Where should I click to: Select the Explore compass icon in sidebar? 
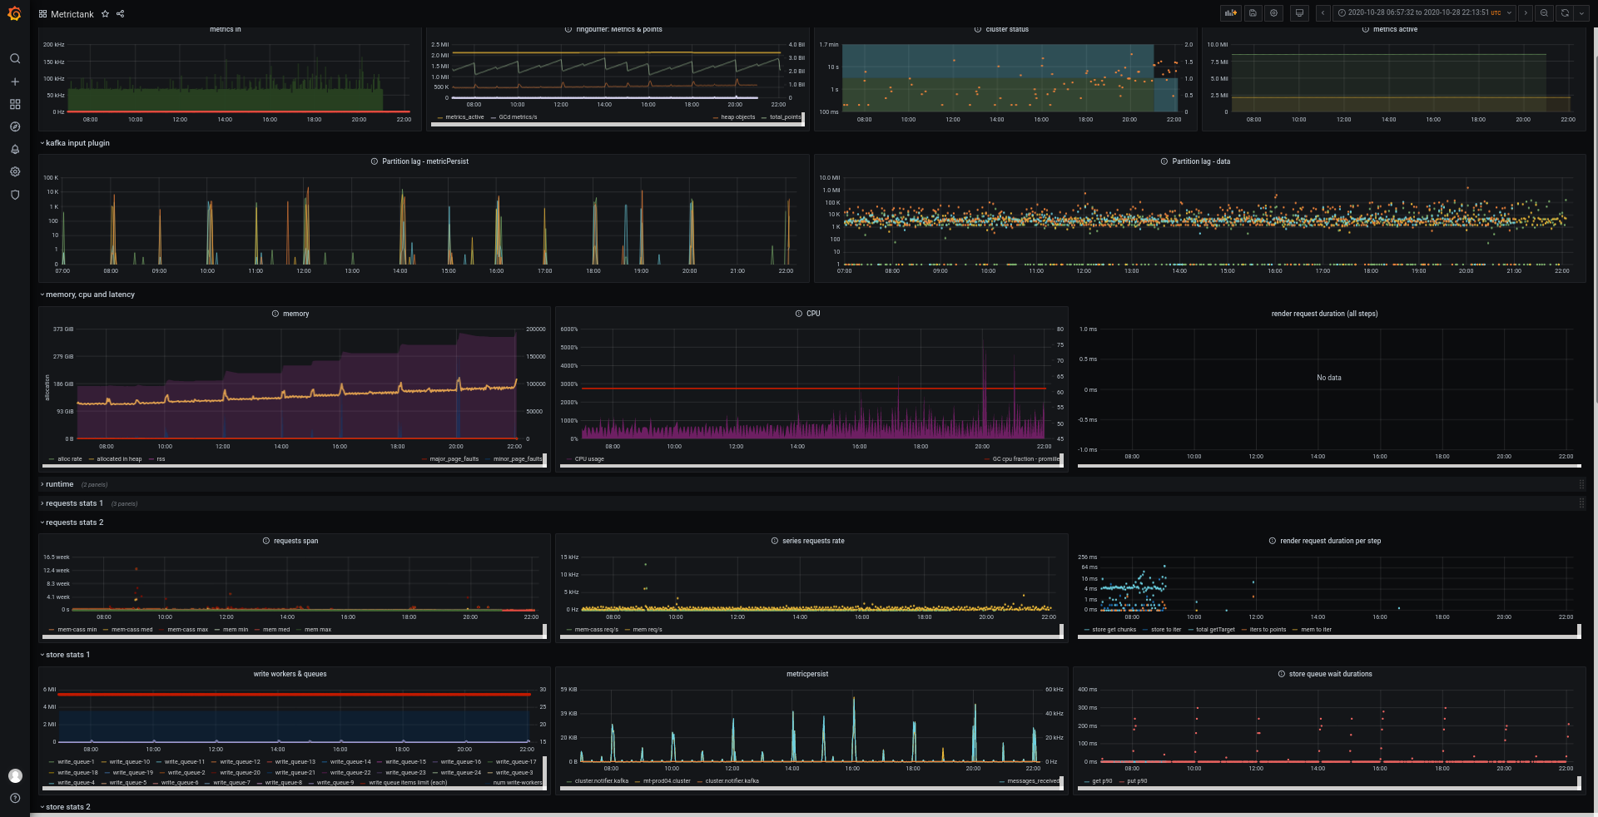tap(15, 126)
